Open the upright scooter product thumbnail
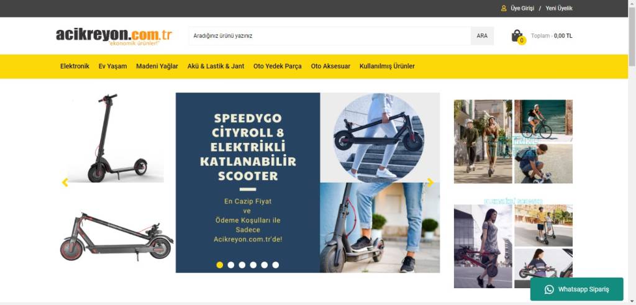Image resolution: width=636 pixels, height=305 pixels. tap(117, 138)
